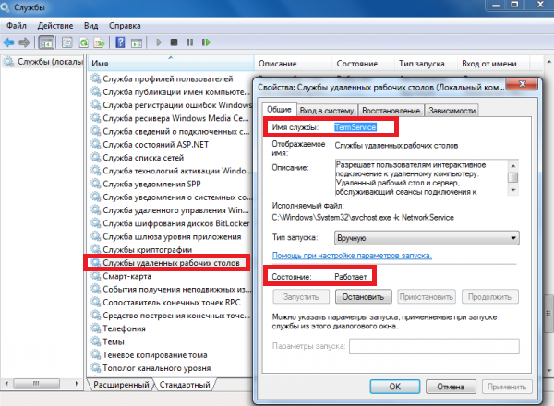Select Телефония service row
Screen dimensions: 554x406
[x=170, y=328]
